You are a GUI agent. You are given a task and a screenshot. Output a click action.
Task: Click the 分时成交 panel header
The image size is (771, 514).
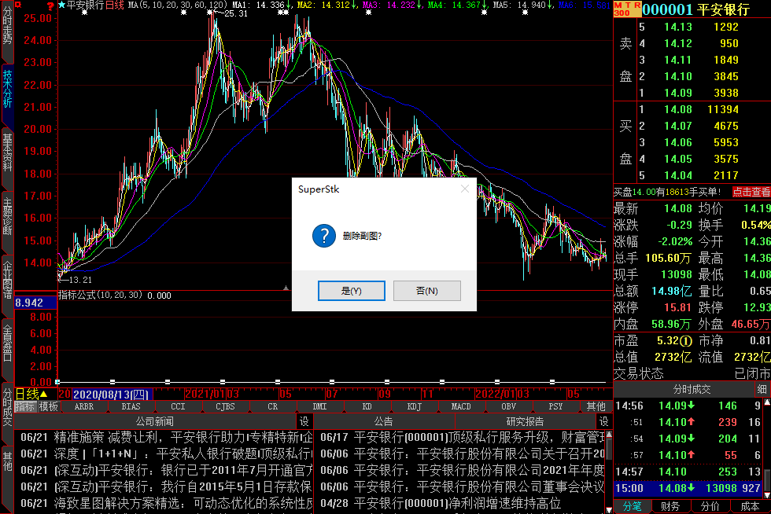click(692, 390)
